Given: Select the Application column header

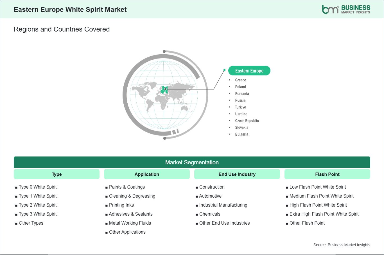Looking at the screenshot, I should click(x=147, y=174).
